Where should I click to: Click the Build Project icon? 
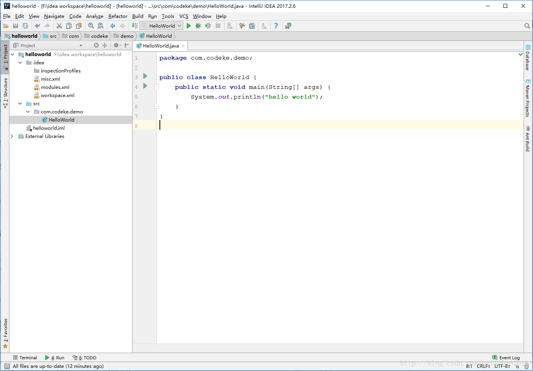coord(135,26)
